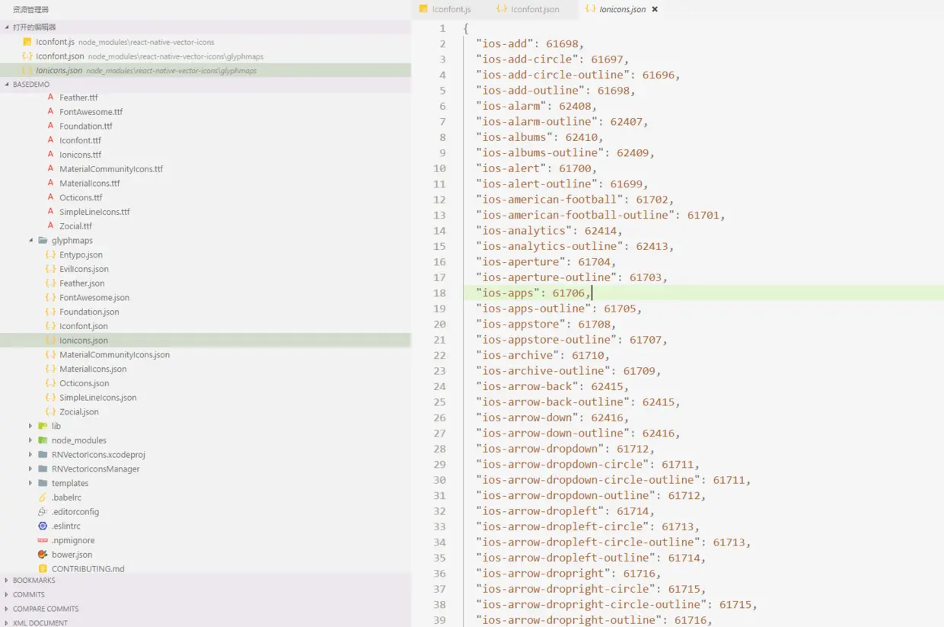
Task: Click the FontAwesome.ttf font file icon
Action: (51, 112)
